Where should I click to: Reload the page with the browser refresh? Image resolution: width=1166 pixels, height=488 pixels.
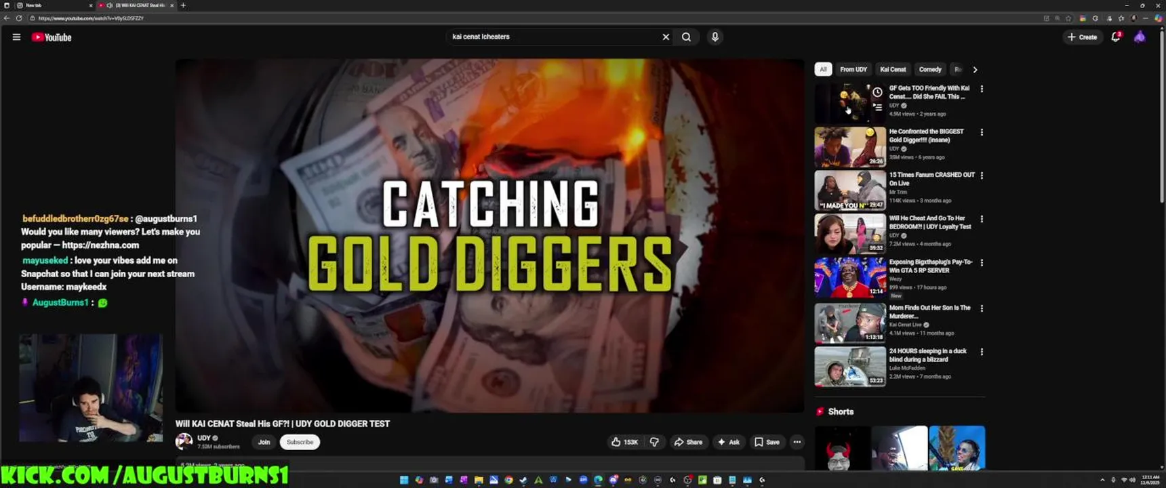[x=19, y=18]
